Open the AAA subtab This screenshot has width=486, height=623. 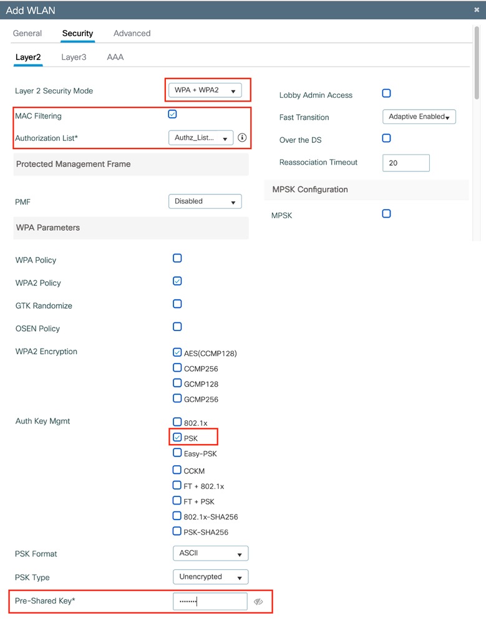[x=115, y=56]
